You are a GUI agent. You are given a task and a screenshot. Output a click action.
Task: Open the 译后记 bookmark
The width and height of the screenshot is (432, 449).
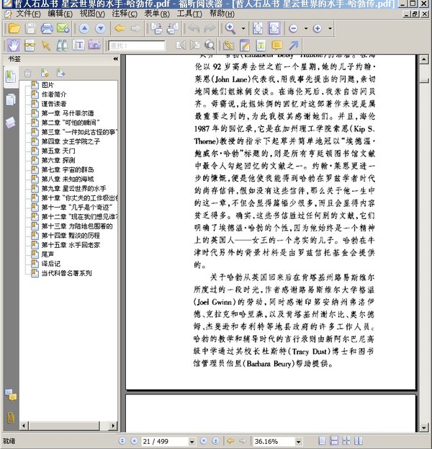click(53, 264)
